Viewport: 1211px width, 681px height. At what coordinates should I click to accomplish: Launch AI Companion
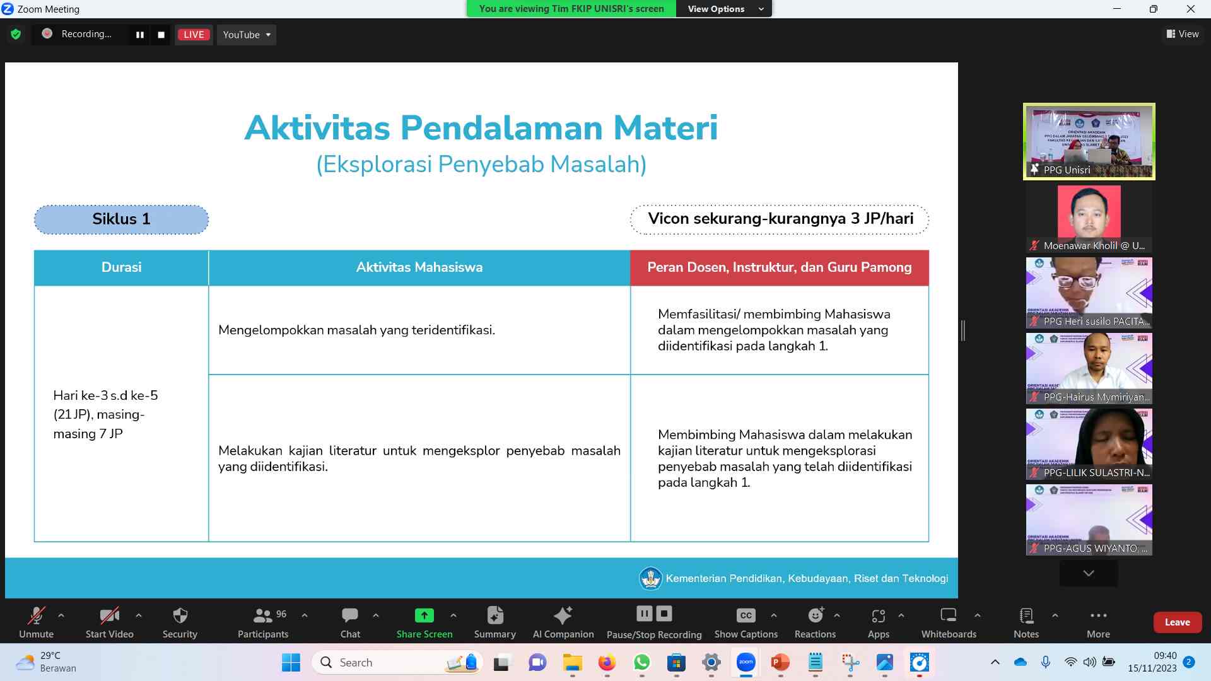[563, 622]
